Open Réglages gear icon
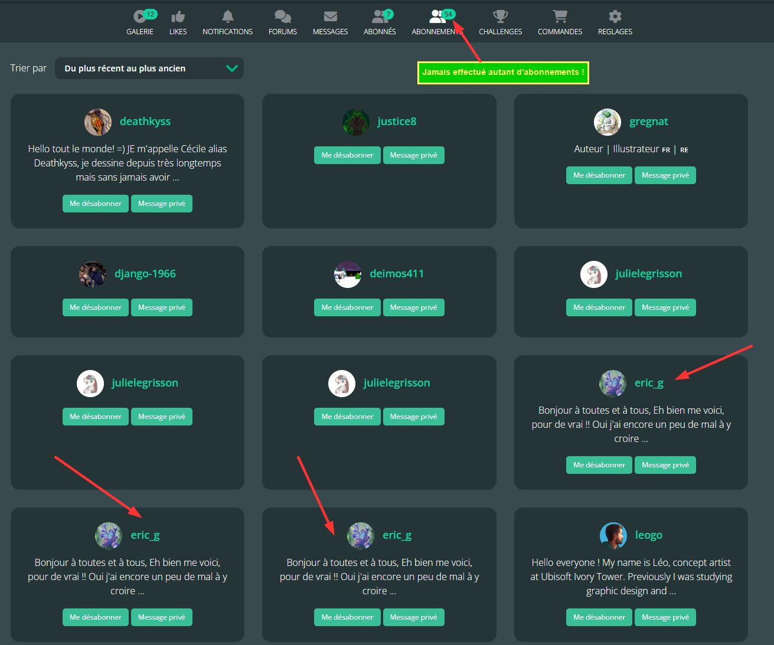 pyautogui.click(x=615, y=17)
